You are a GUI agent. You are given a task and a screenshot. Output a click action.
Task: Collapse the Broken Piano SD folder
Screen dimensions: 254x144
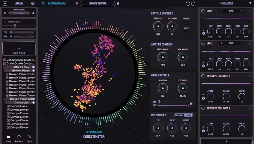pyautogui.click(x=6, y=99)
